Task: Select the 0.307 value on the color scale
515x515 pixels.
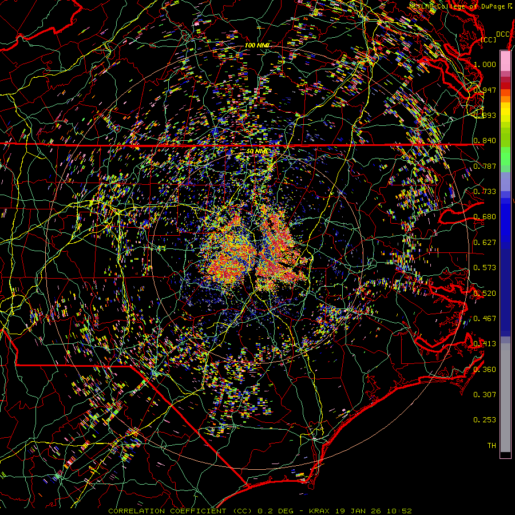Action: pos(485,395)
